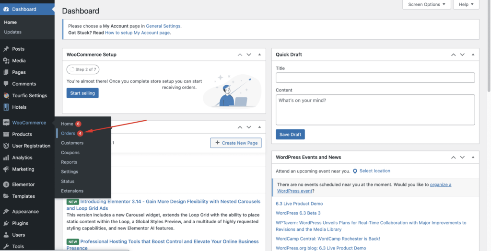The image size is (491, 251).
Task: Click the Comments bubble icon
Action: coord(6,84)
